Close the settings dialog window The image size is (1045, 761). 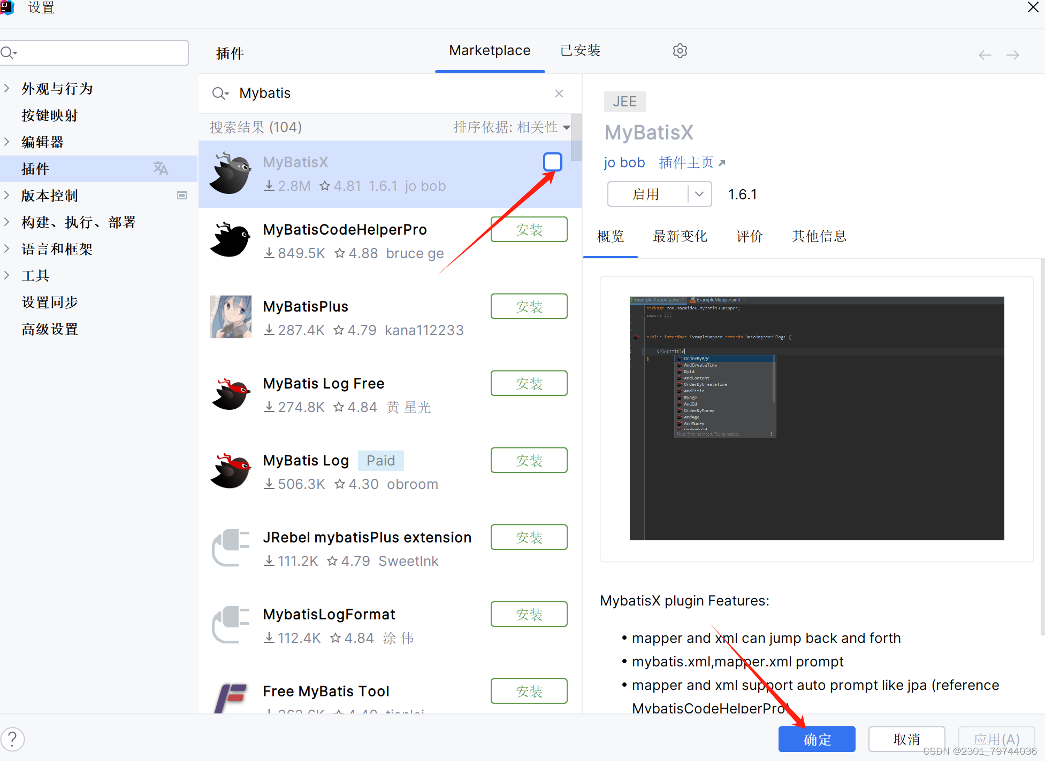tap(1033, 7)
